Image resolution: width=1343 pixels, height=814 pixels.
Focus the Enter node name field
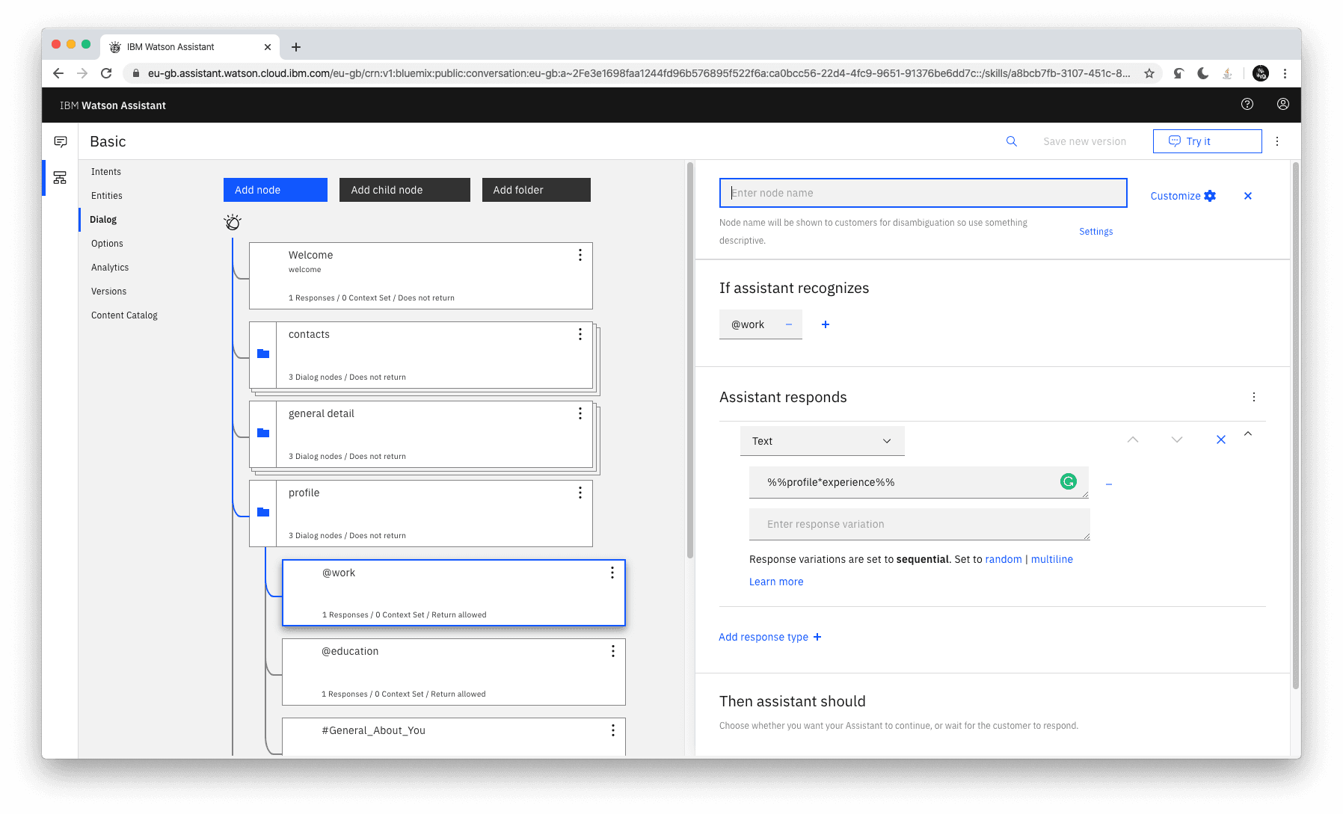[923, 193]
